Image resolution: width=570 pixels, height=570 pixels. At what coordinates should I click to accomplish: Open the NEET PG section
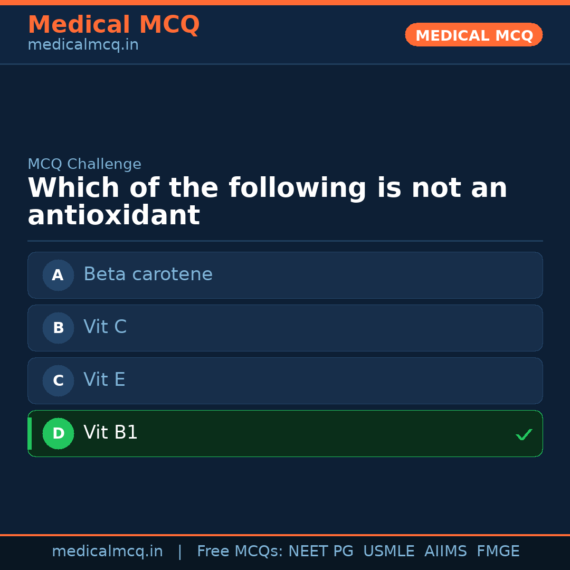(320, 551)
